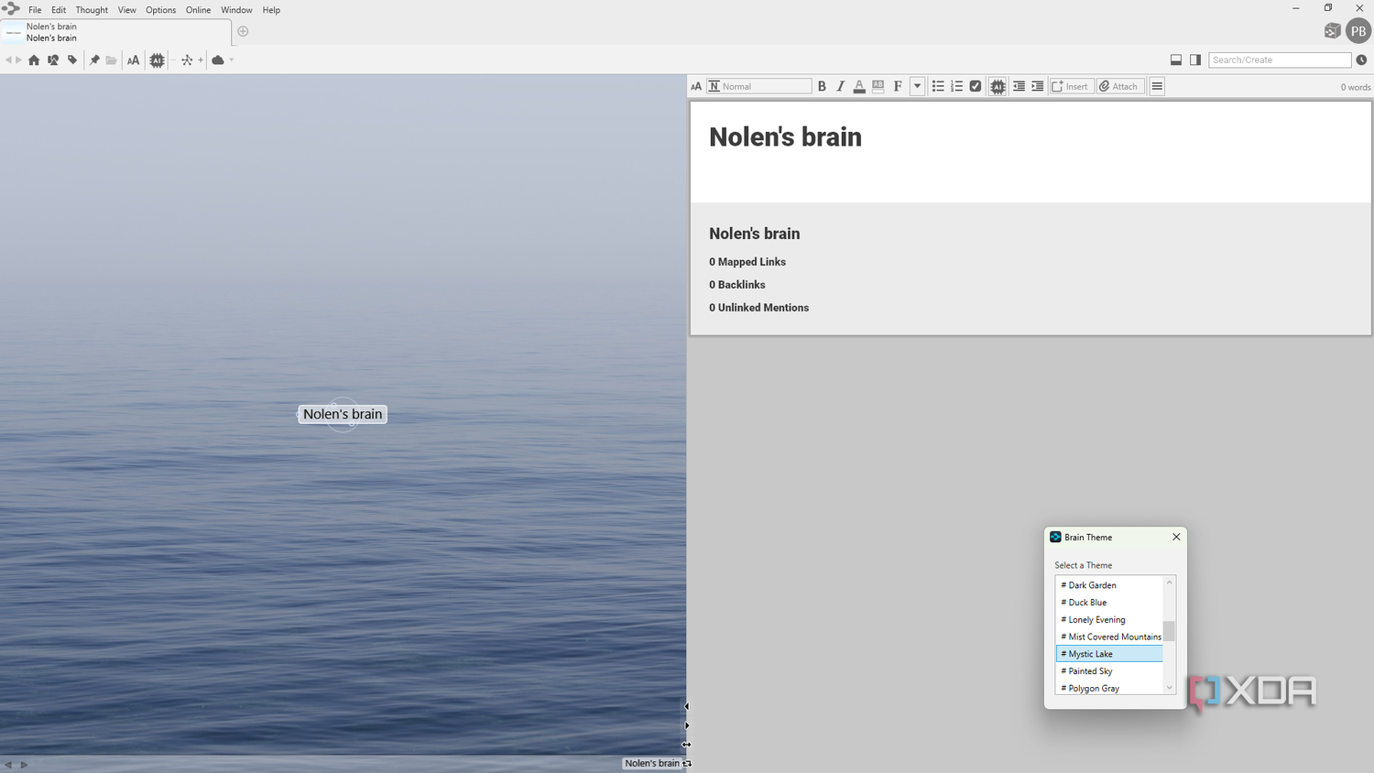Screen dimensions: 1374x773
Task: Open the highlight color button
Action: pyautogui.click(x=878, y=86)
